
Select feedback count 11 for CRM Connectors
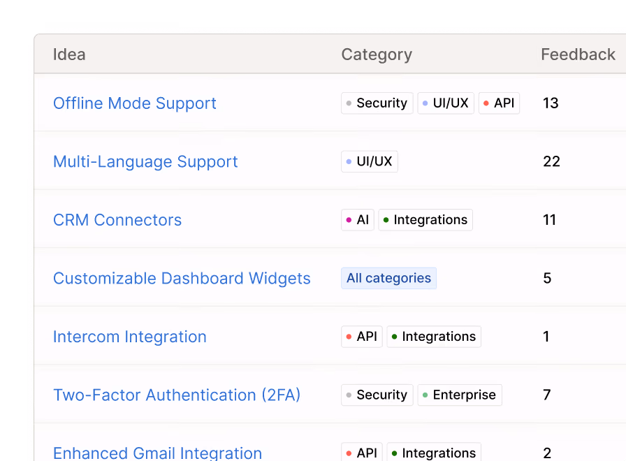point(549,219)
